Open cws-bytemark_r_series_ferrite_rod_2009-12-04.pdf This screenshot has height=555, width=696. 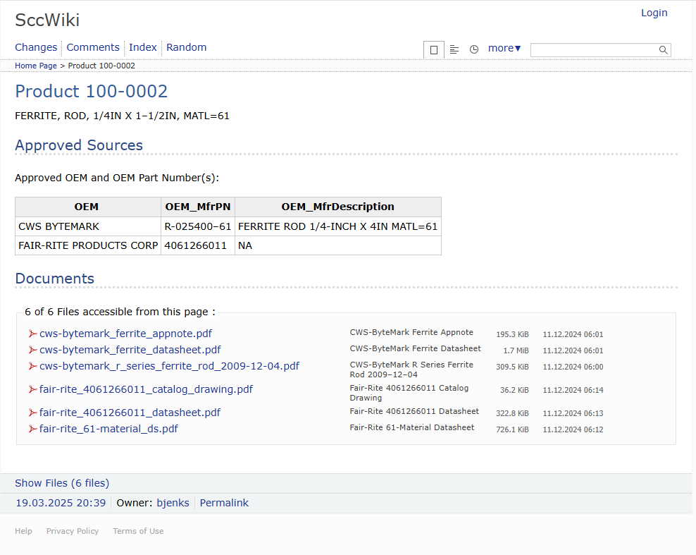(x=170, y=366)
